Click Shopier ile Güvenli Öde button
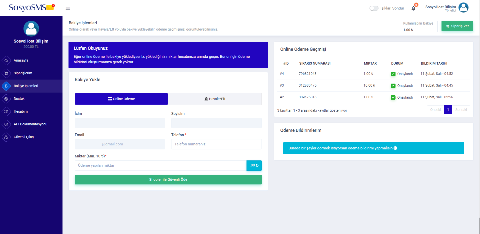Image resolution: width=480 pixels, height=234 pixels. (x=168, y=179)
